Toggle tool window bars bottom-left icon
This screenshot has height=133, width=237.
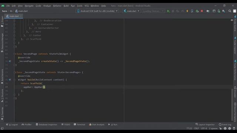click(x=2, y=128)
